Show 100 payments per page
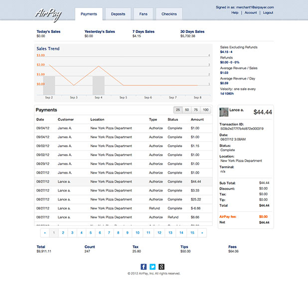The image size is (308, 286). [206, 110]
